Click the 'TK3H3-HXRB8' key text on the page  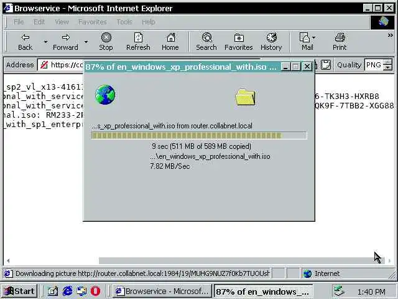coord(352,97)
